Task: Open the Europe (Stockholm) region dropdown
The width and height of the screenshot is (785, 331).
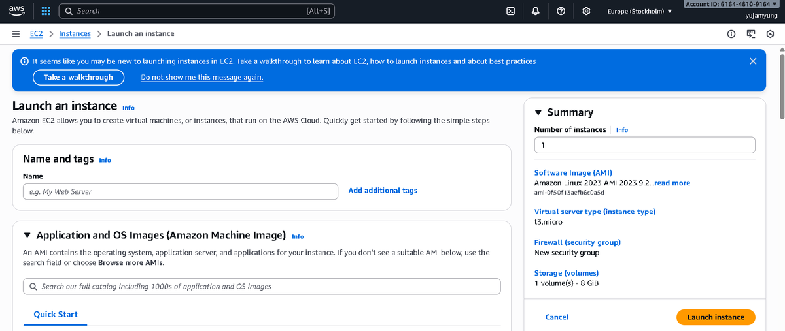Action: point(640,11)
